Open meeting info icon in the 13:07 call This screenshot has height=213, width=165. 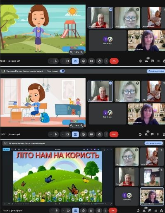click(x=140, y=134)
